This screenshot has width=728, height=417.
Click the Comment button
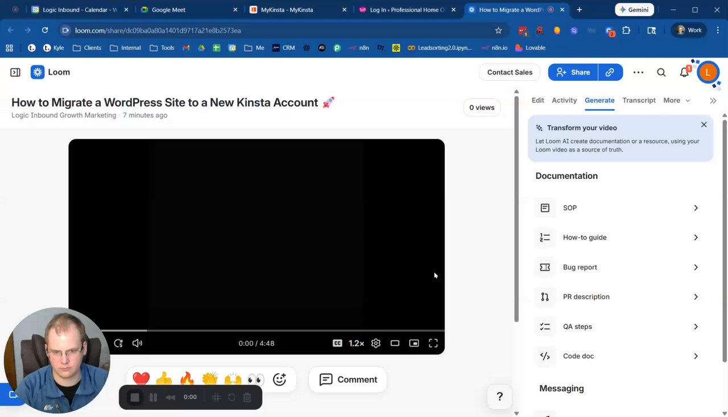pos(348,379)
